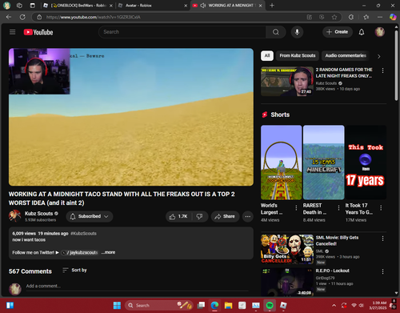This screenshot has height=313, width=400.
Task: Switch to the Avatar - Roblox tab
Action: [152, 6]
